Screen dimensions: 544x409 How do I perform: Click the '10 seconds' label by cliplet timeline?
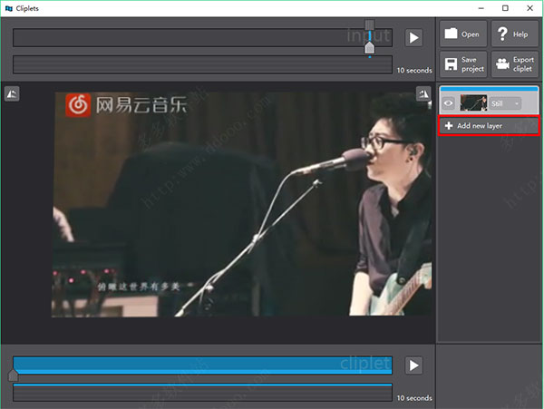(414, 398)
